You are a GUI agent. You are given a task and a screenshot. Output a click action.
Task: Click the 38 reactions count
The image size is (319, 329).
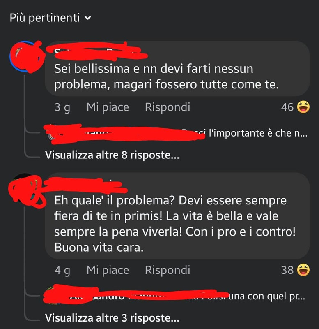coord(287,270)
